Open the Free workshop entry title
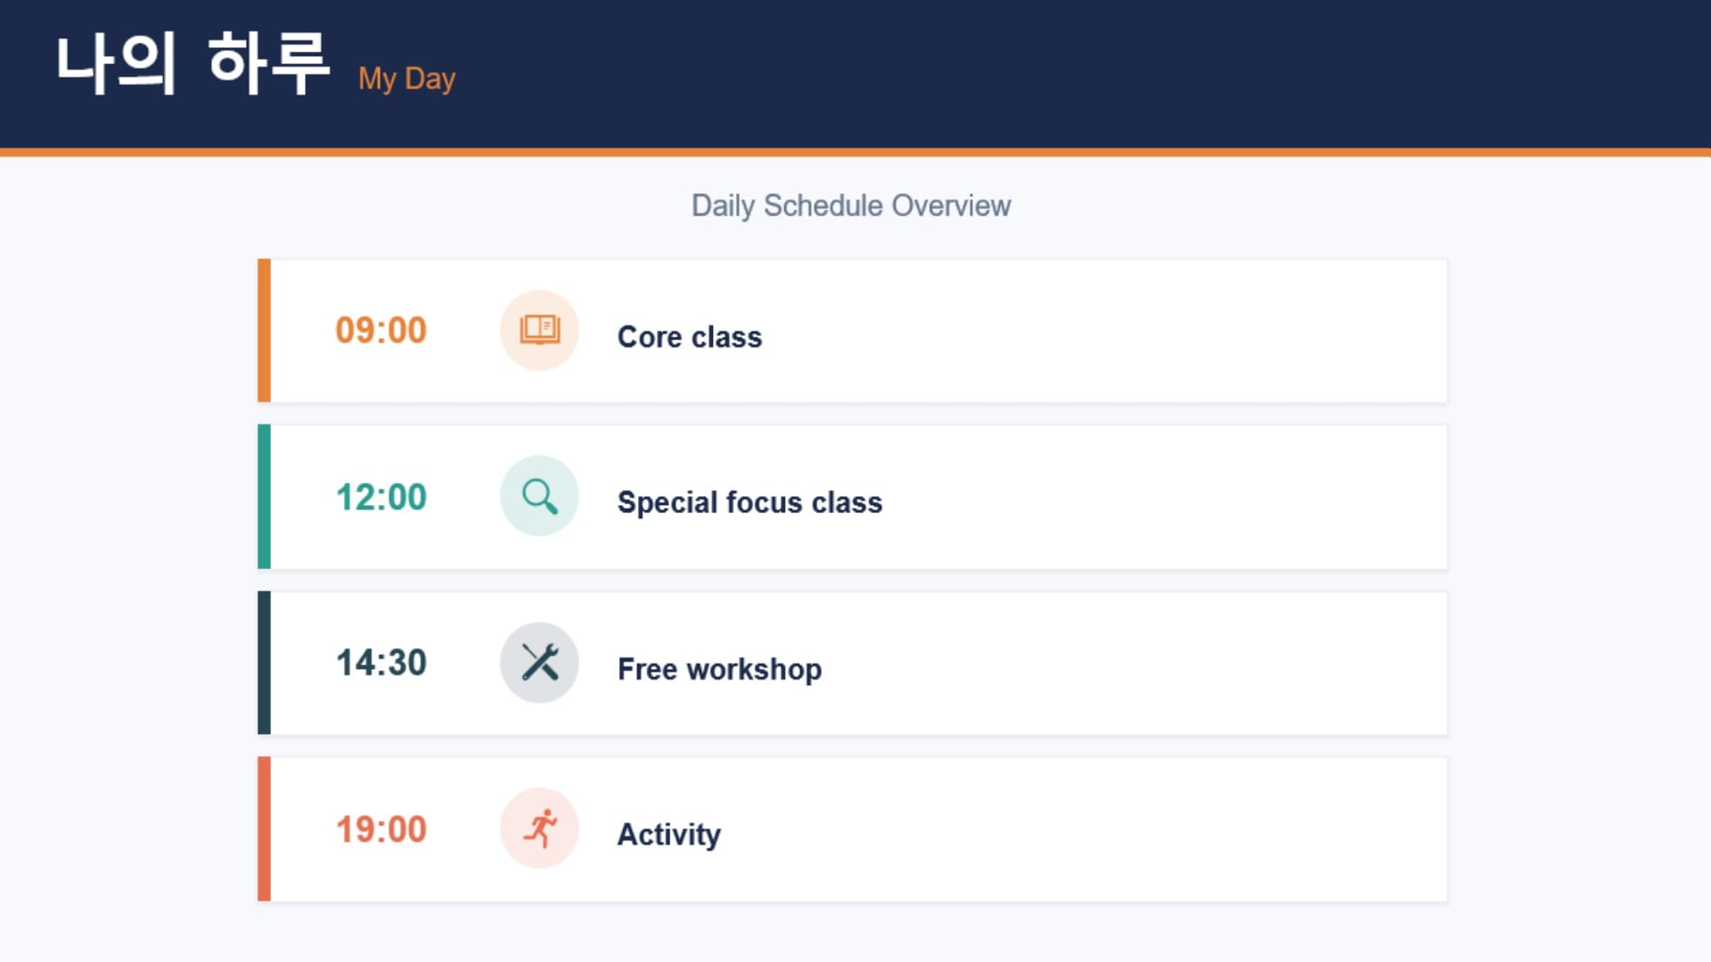 pos(719,669)
